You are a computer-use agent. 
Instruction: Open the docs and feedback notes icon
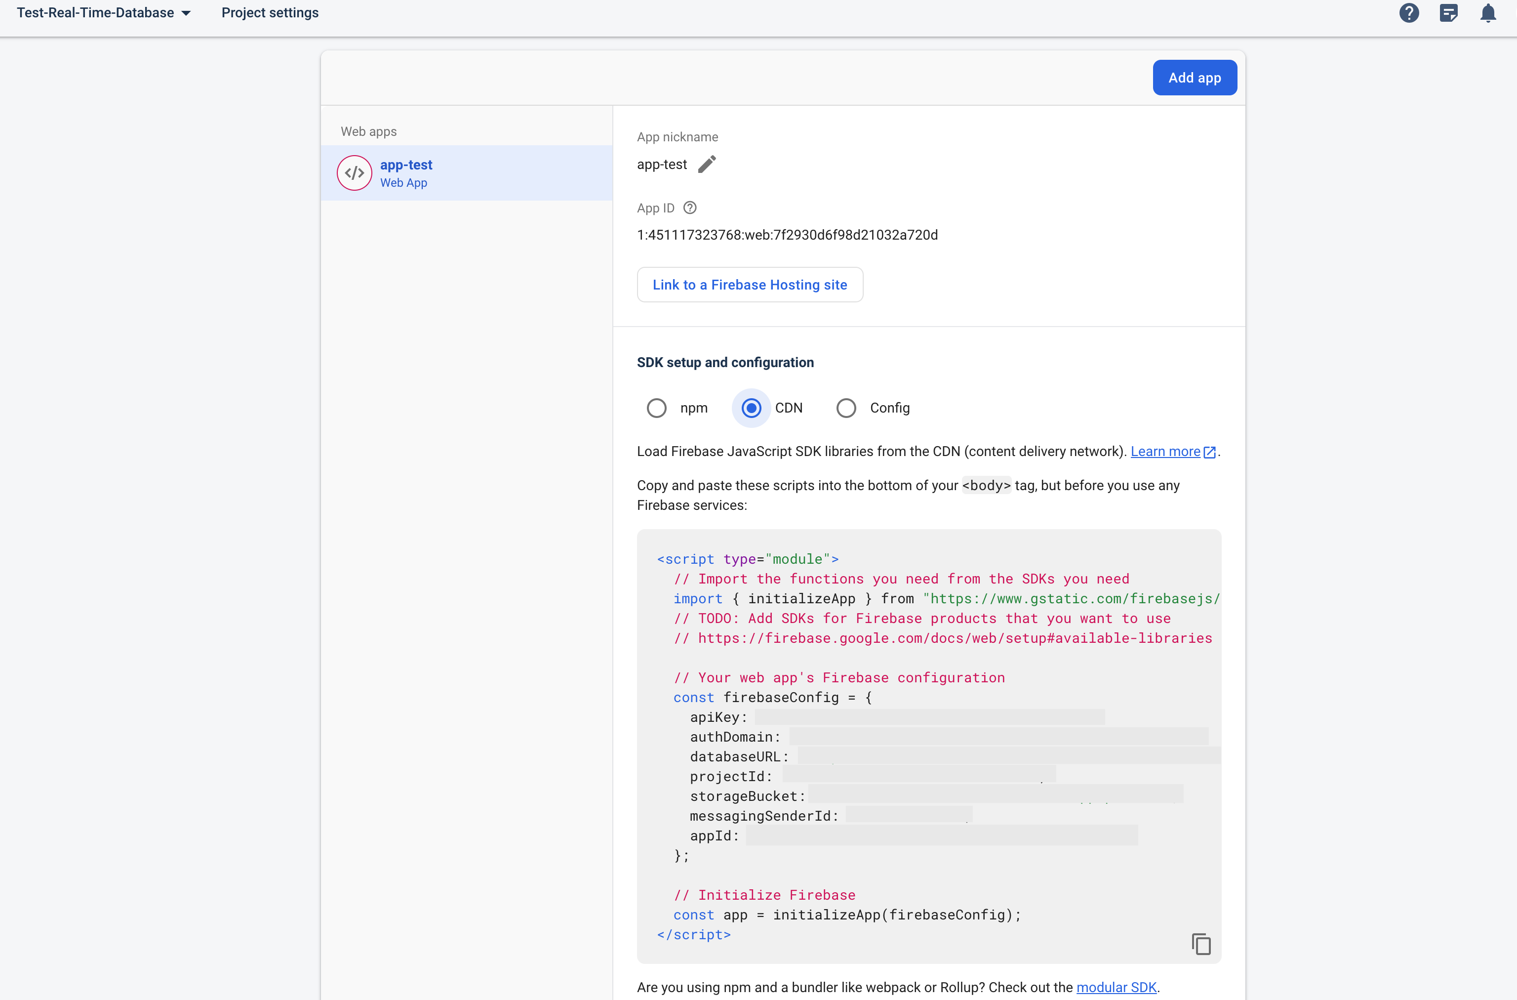[x=1448, y=13]
